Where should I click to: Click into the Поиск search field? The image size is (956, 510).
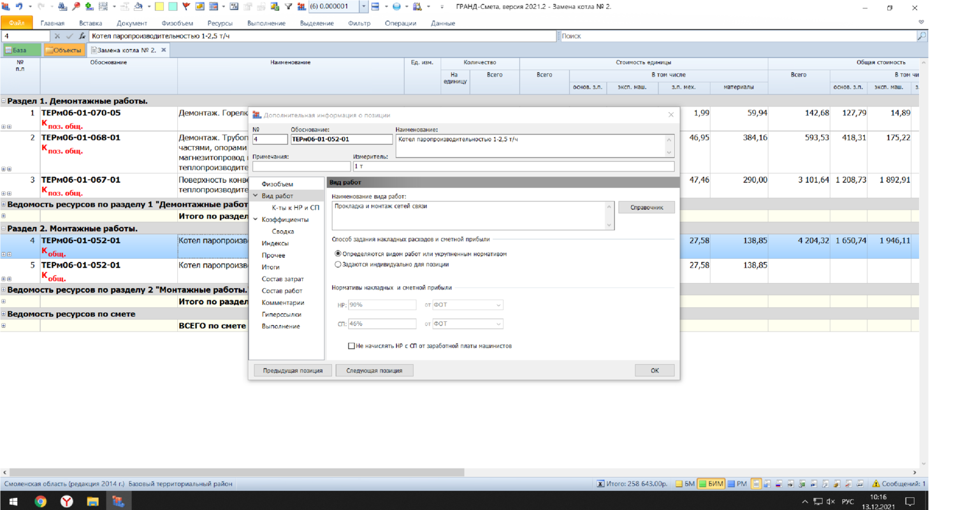click(737, 36)
